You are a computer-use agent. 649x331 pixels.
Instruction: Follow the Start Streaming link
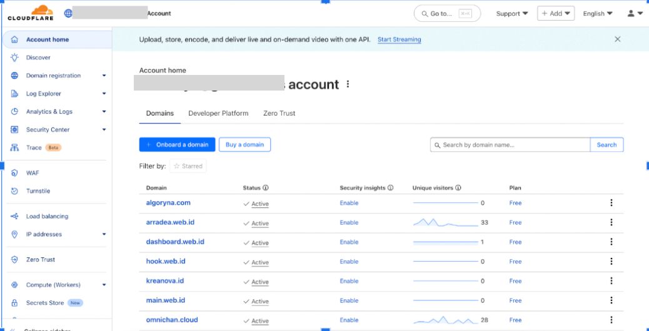pyautogui.click(x=399, y=39)
